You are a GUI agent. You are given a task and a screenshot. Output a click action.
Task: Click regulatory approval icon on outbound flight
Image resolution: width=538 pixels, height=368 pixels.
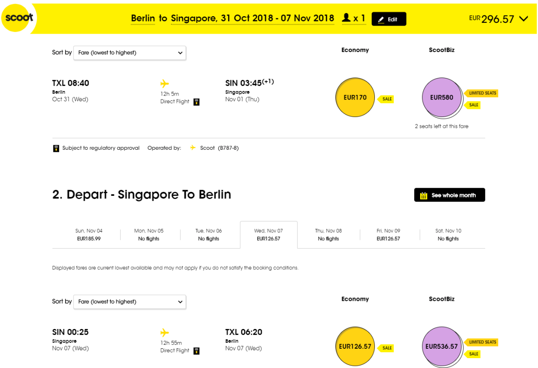coord(196,102)
